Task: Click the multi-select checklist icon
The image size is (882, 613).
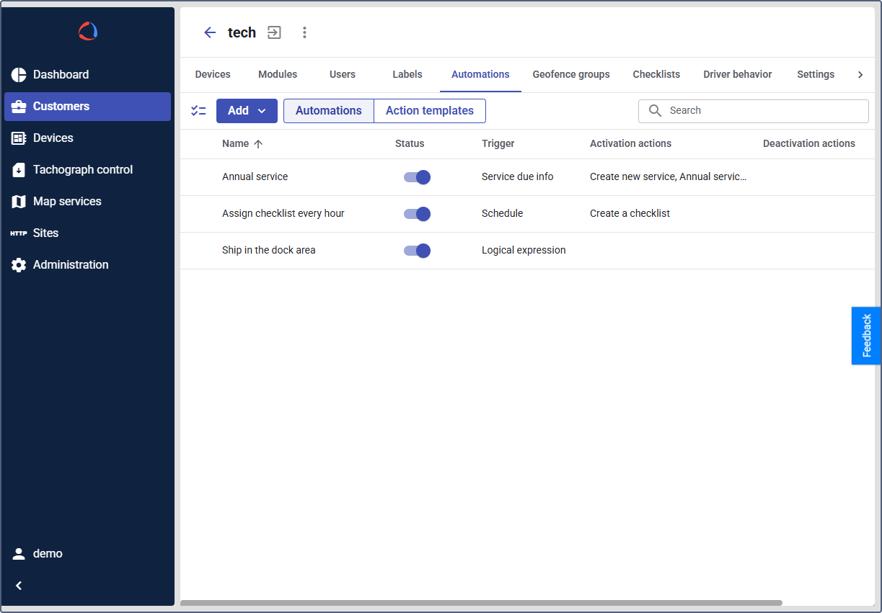Action: pyautogui.click(x=198, y=111)
